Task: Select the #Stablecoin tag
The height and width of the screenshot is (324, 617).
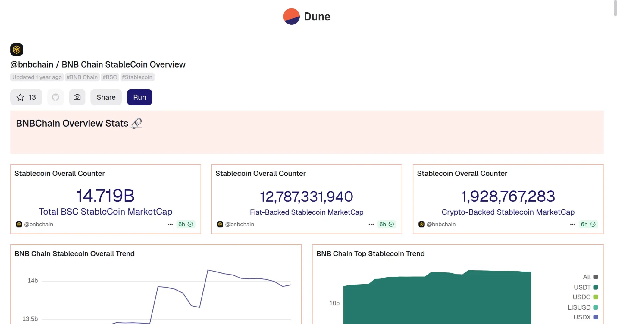Action: (x=137, y=77)
